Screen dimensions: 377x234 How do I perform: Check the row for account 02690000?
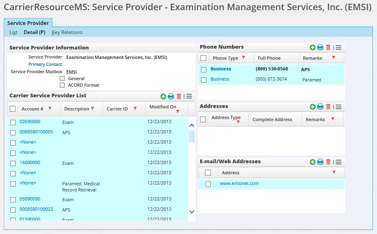pyautogui.click(x=13, y=123)
